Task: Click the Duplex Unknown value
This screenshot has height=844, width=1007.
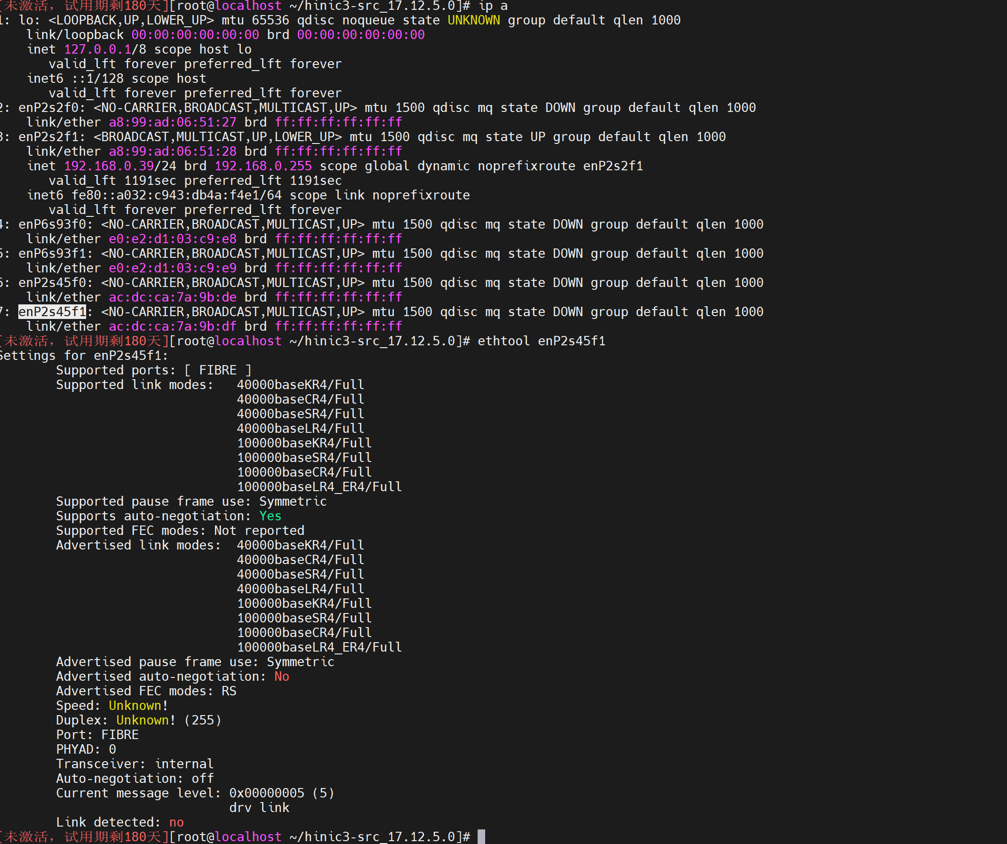Action: point(142,720)
